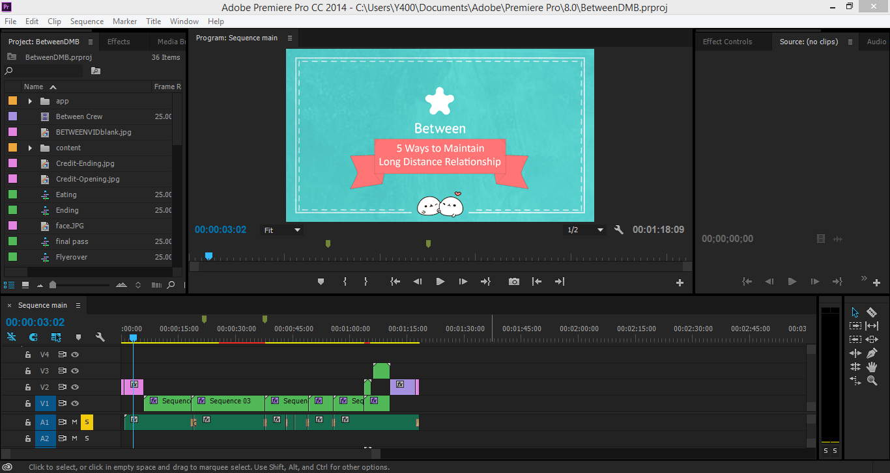Solo track A2
Viewport: 890px width, 473px height.
click(87, 439)
